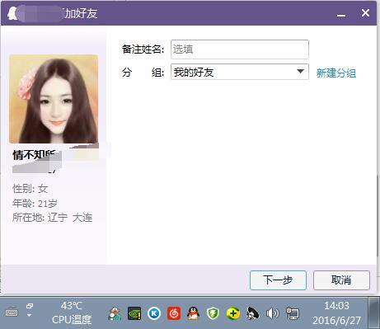Expand the taskbar toolbar options arrow
Screen dimensions: 380x329
point(29,315)
